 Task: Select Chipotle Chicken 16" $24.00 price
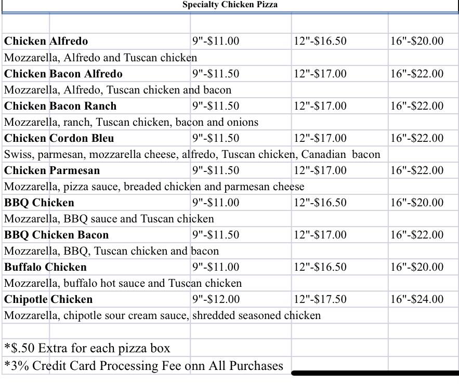point(417,299)
